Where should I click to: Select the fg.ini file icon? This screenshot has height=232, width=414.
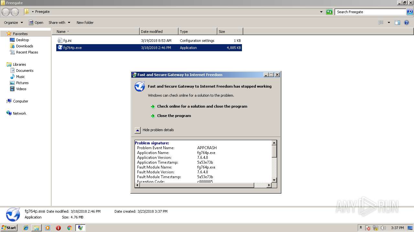coord(60,41)
